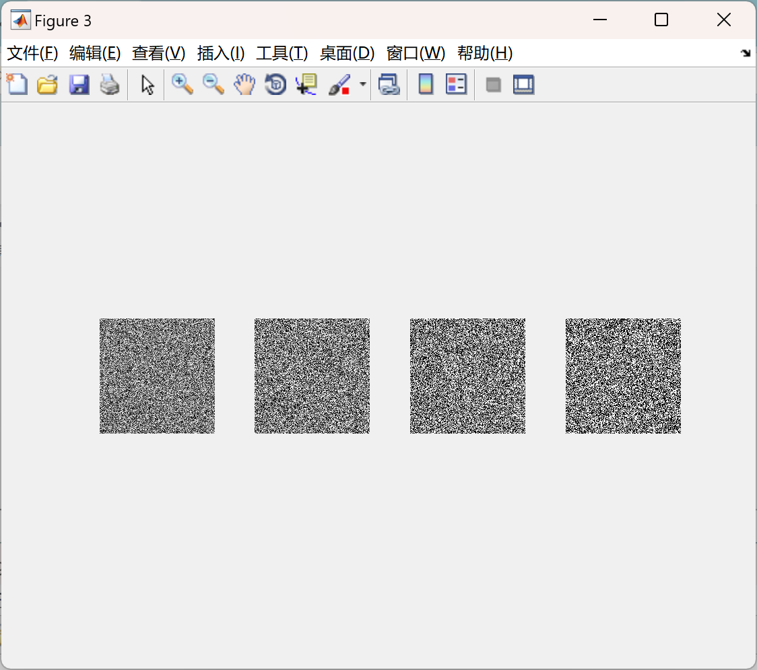This screenshot has height=670, width=757.
Task: Open the 工具(T) menu
Action: click(282, 53)
